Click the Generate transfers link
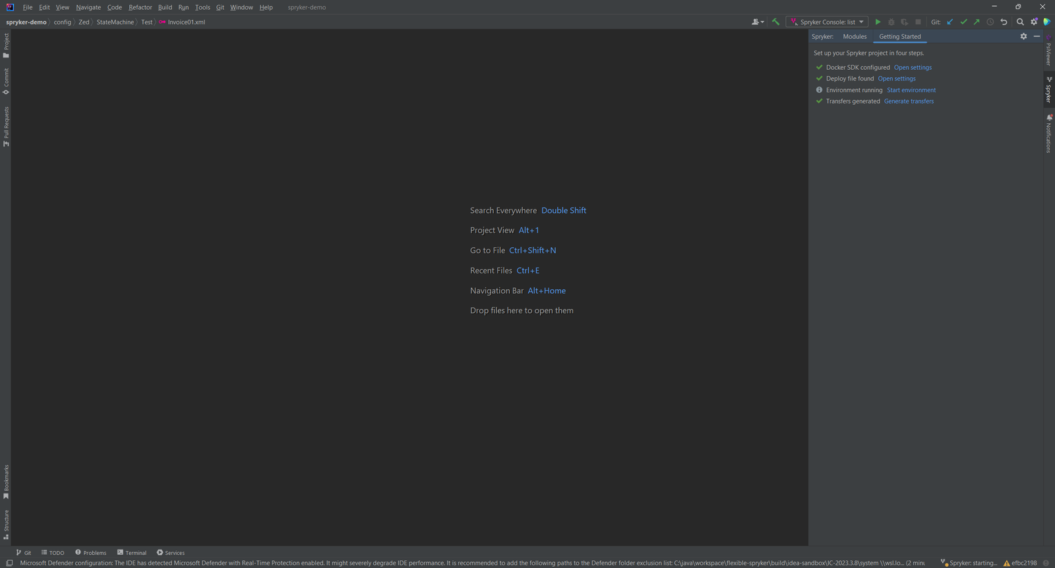The width and height of the screenshot is (1055, 568). [x=909, y=101]
